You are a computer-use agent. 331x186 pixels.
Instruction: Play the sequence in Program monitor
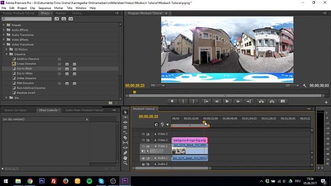[227, 101]
